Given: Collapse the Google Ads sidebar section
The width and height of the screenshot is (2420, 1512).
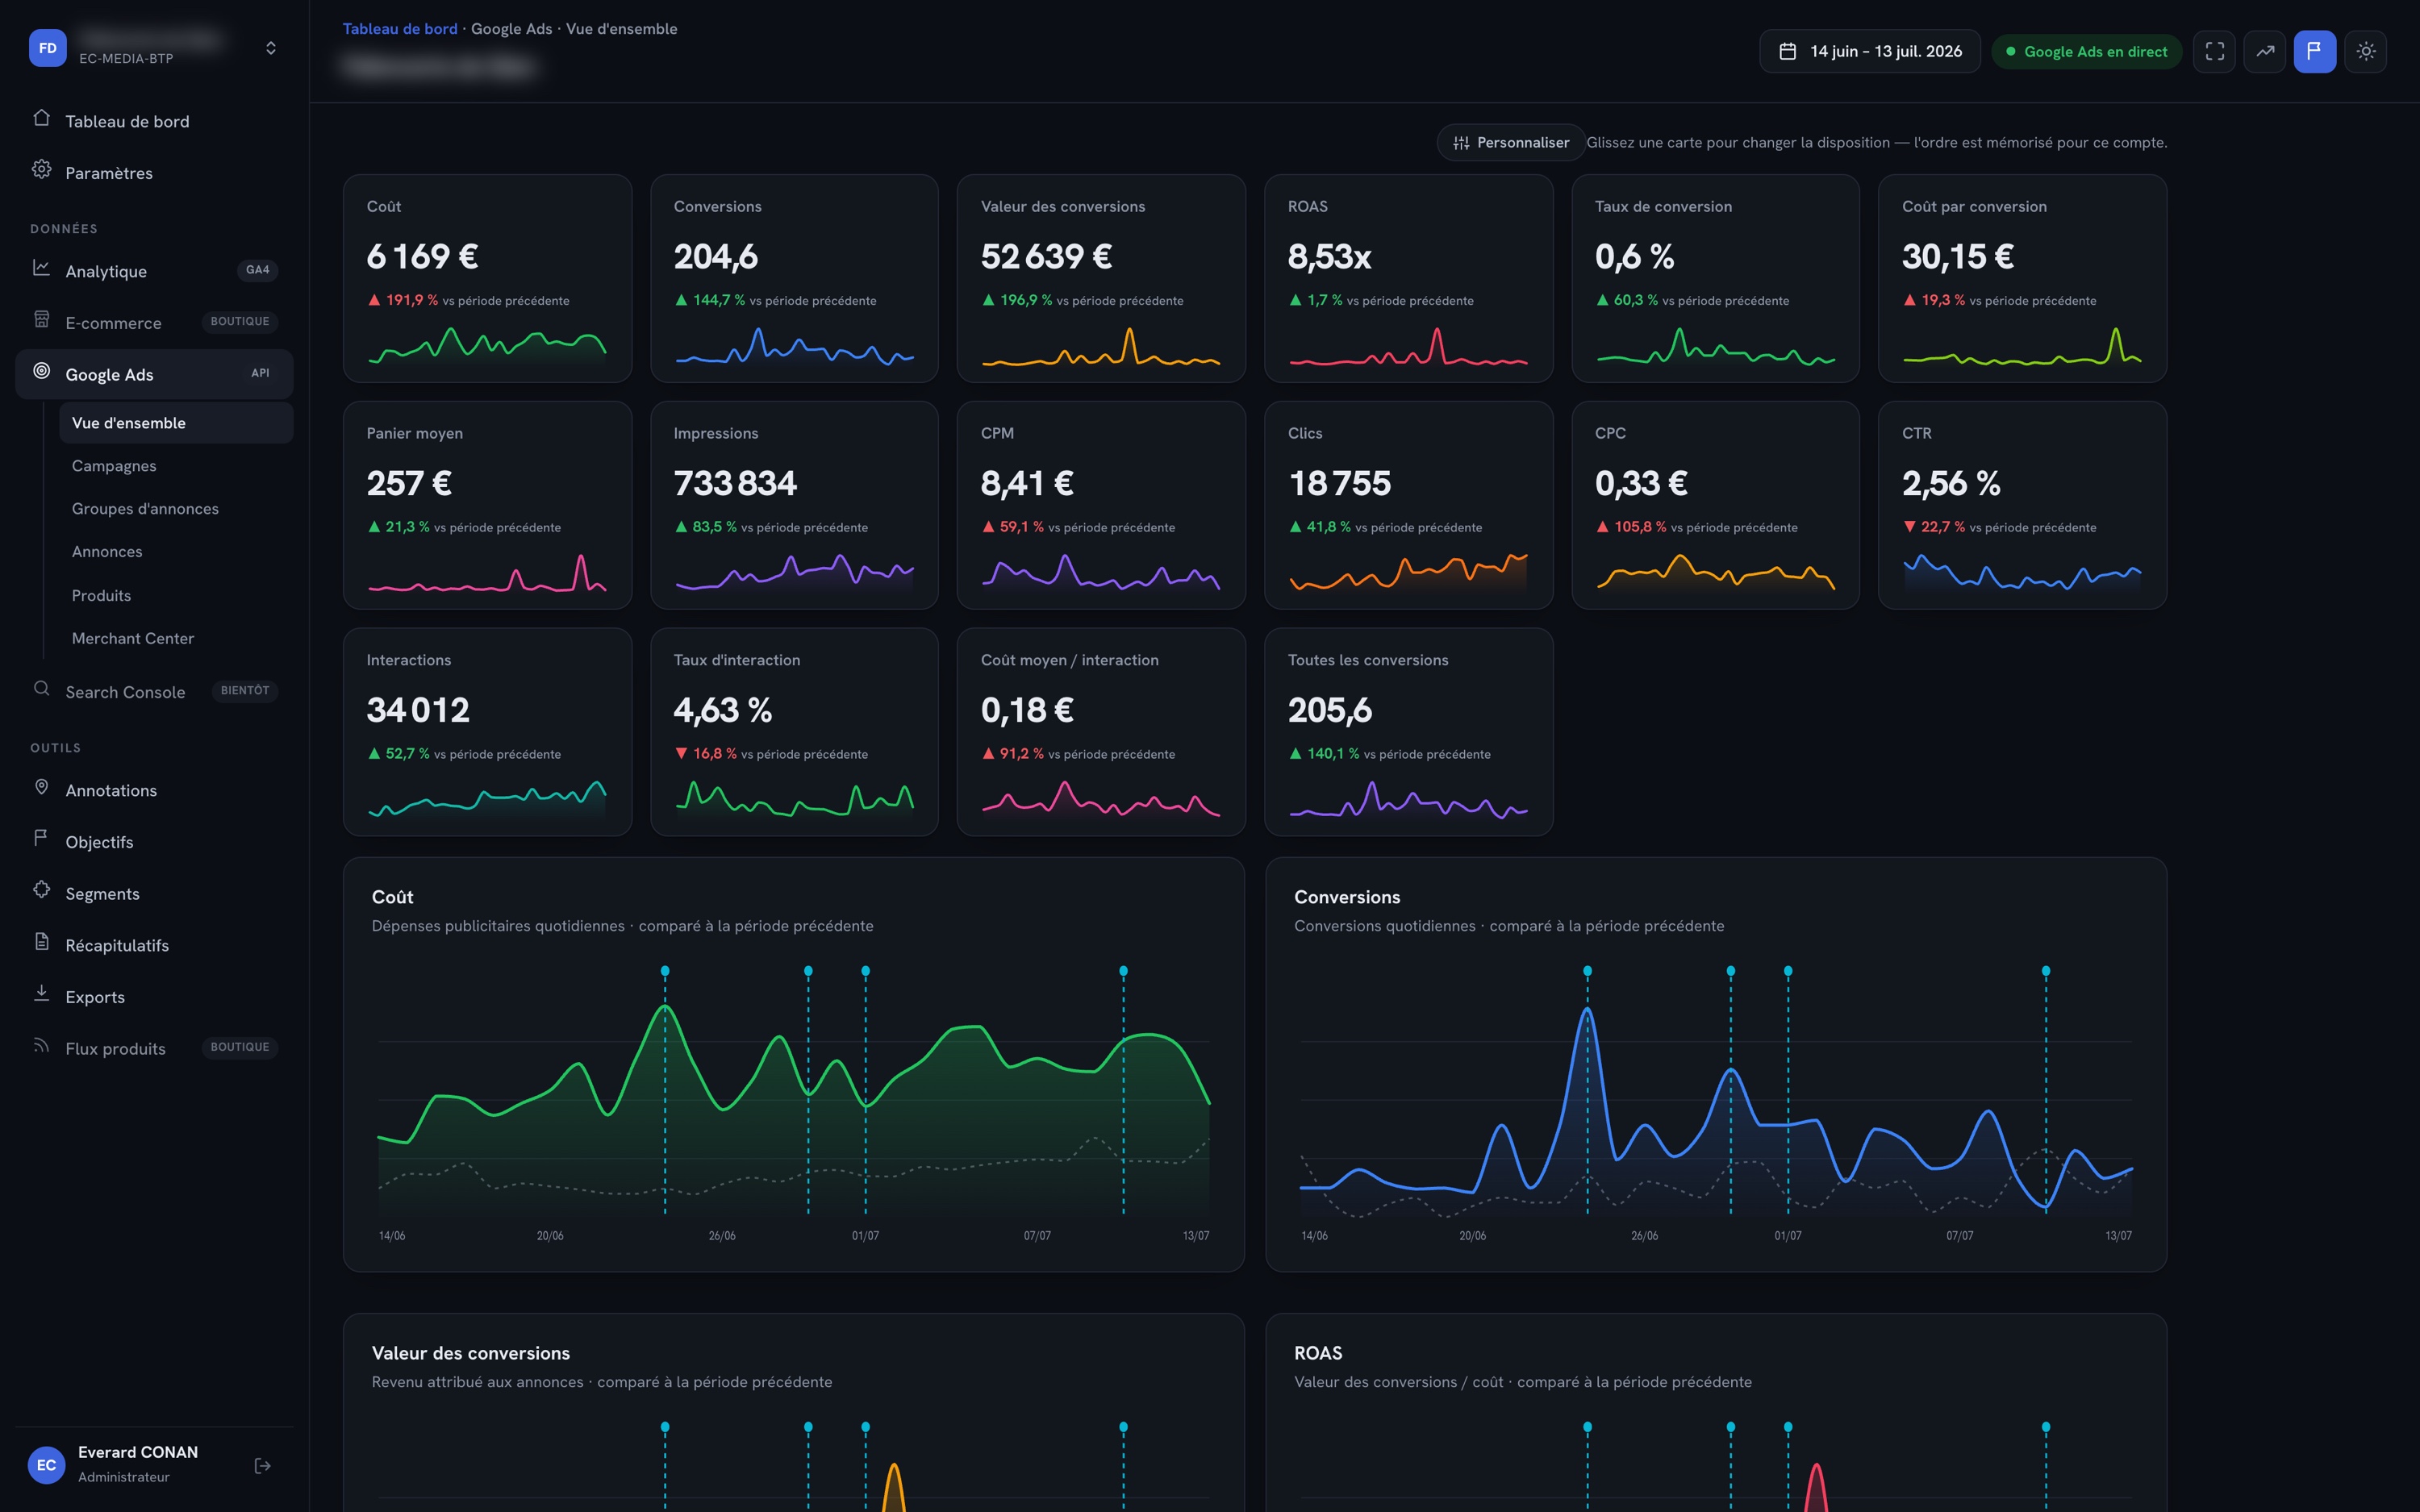Looking at the screenshot, I should [154, 374].
